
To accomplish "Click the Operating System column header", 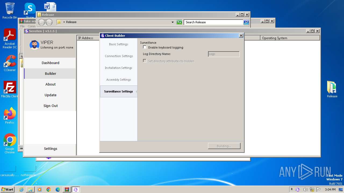I will point(290,38).
